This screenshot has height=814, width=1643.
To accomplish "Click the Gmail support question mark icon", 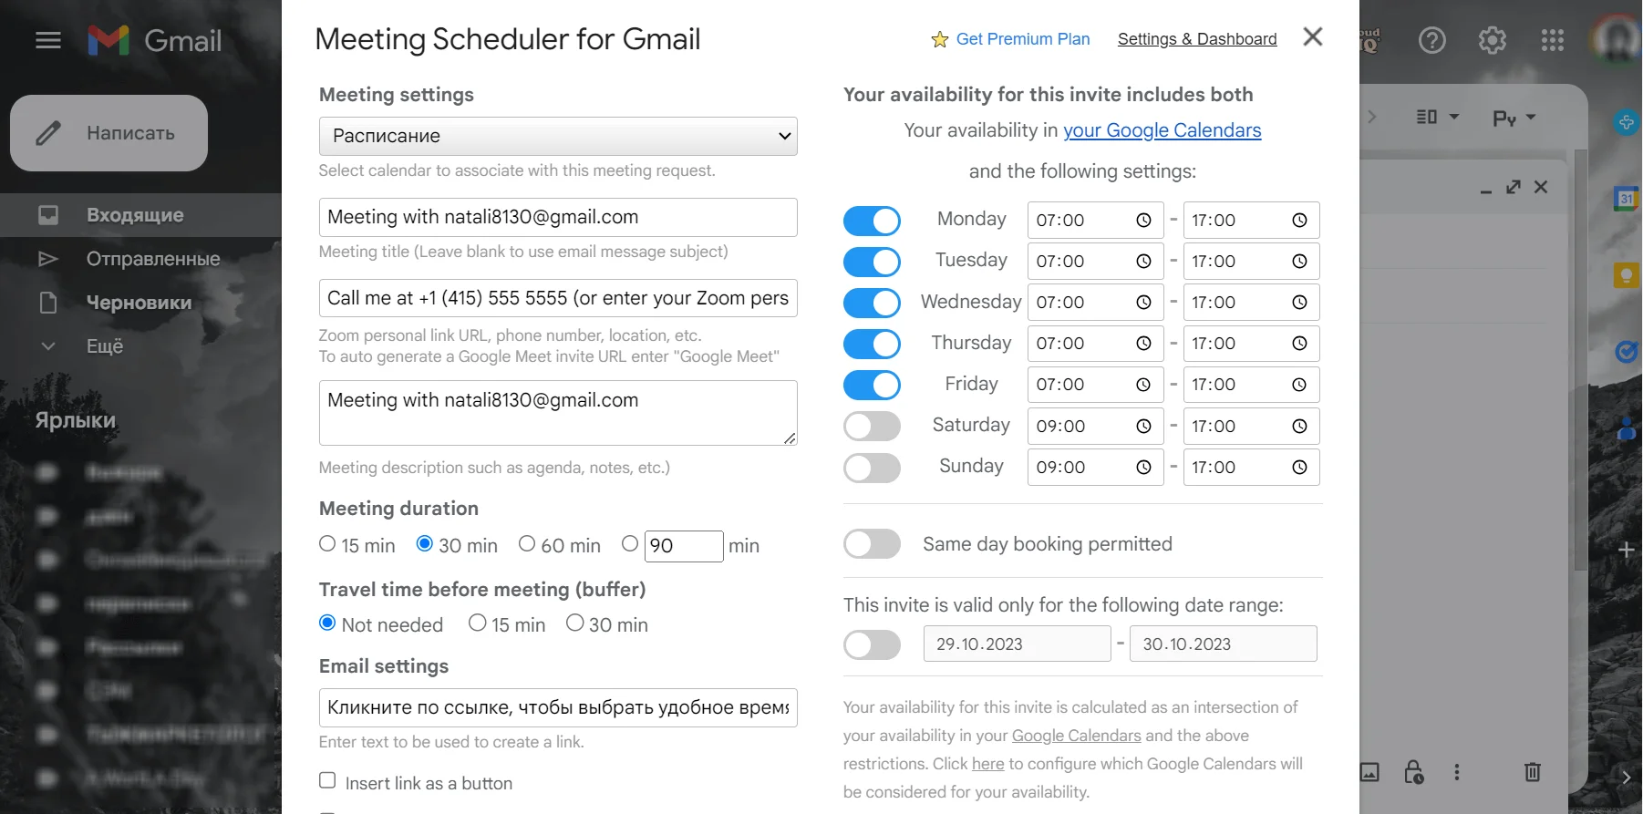I will [1431, 40].
